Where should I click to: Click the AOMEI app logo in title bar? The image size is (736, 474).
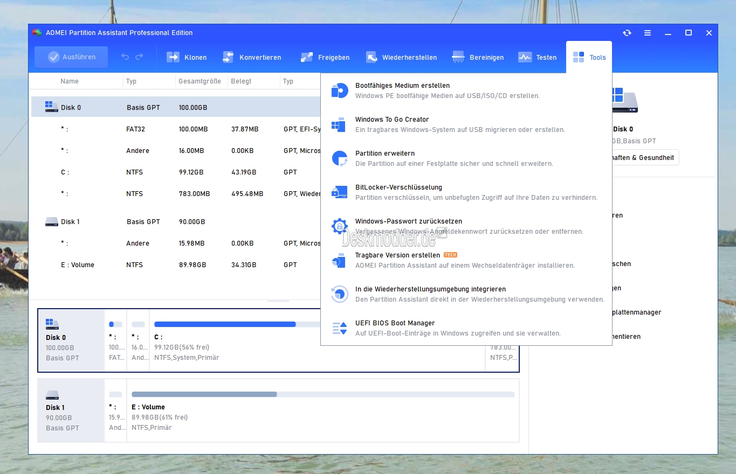(37, 33)
